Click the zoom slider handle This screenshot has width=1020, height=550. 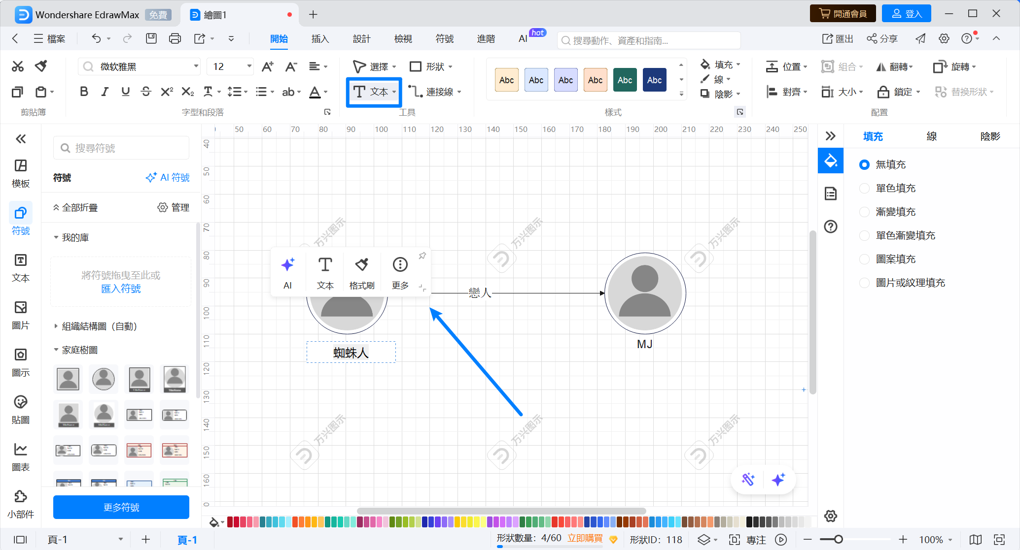tap(838, 540)
